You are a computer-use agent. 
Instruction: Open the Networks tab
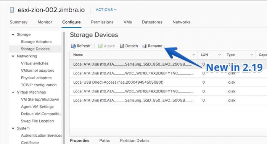click(181, 22)
